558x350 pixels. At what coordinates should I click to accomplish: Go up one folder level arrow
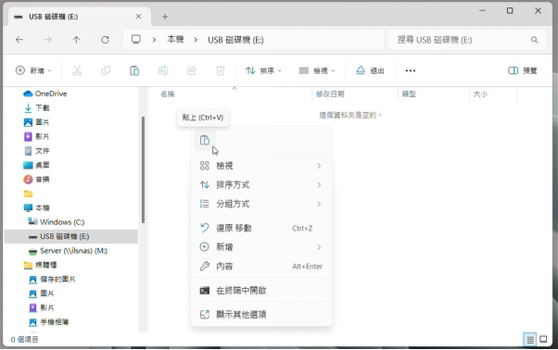click(77, 40)
